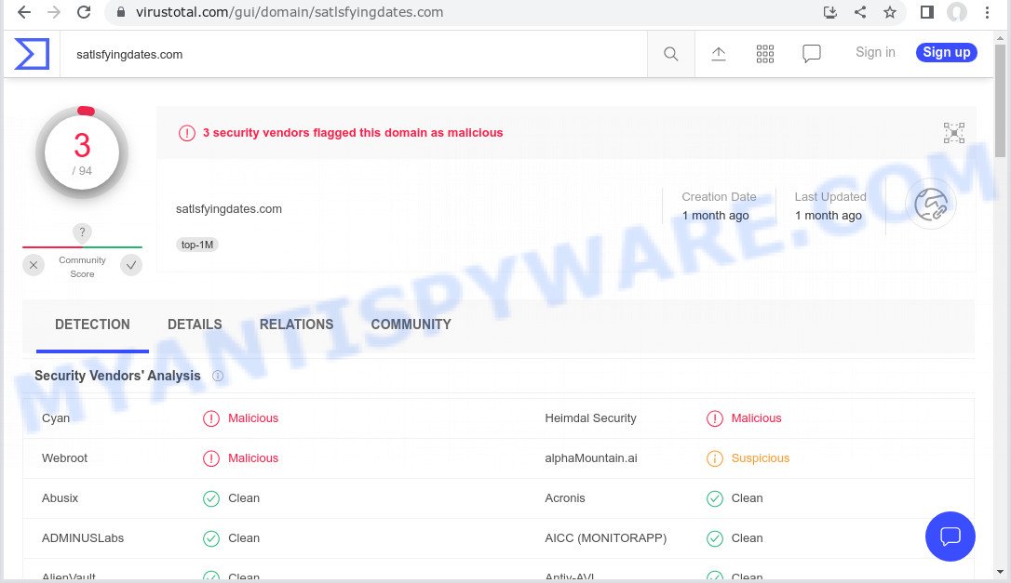Vote malicious with community X icon
1011x583 pixels.
34,265
